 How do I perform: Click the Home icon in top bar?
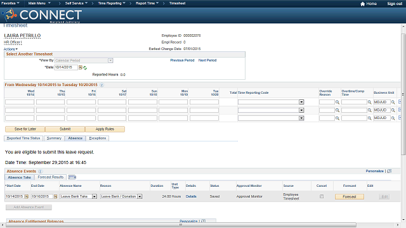point(362,4)
